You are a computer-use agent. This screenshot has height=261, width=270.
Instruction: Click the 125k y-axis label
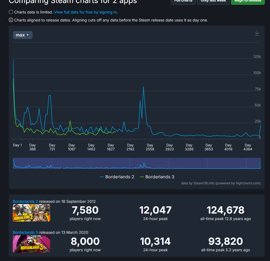(257, 56)
